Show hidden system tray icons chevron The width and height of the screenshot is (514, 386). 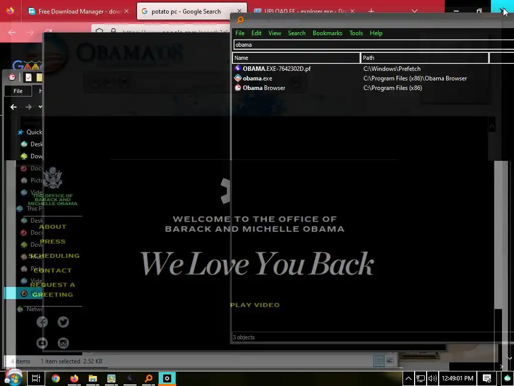coord(409,378)
